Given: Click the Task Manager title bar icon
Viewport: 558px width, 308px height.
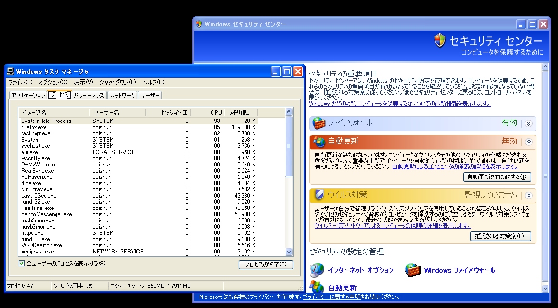Looking at the screenshot, I should 10,71.
